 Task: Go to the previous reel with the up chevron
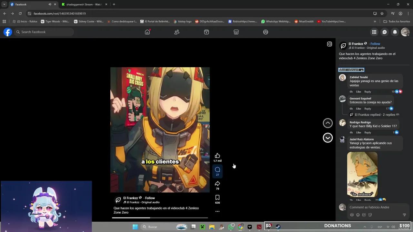327,123
